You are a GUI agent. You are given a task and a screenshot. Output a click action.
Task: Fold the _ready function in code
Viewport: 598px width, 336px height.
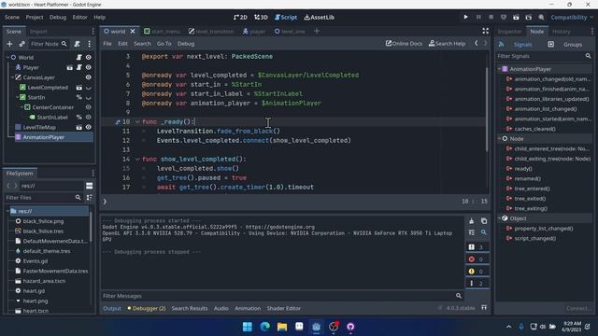pos(137,122)
